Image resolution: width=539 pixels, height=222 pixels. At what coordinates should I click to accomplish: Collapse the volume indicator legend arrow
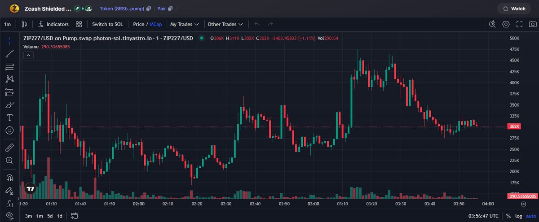tap(28, 55)
